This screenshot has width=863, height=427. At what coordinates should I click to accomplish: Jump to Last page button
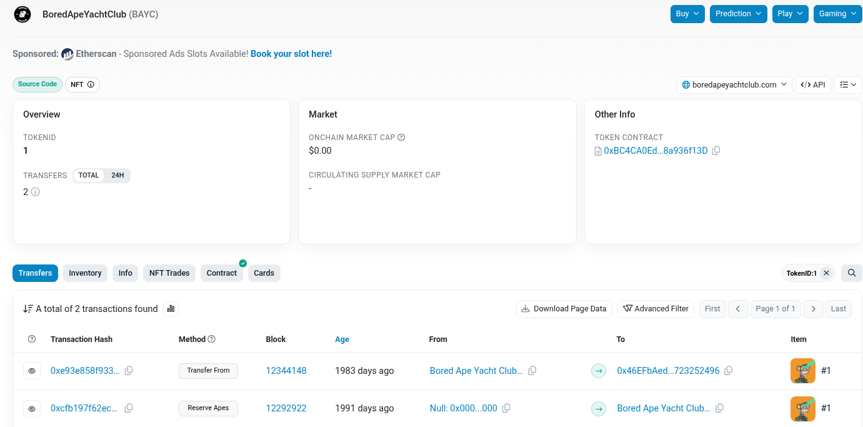pos(839,309)
